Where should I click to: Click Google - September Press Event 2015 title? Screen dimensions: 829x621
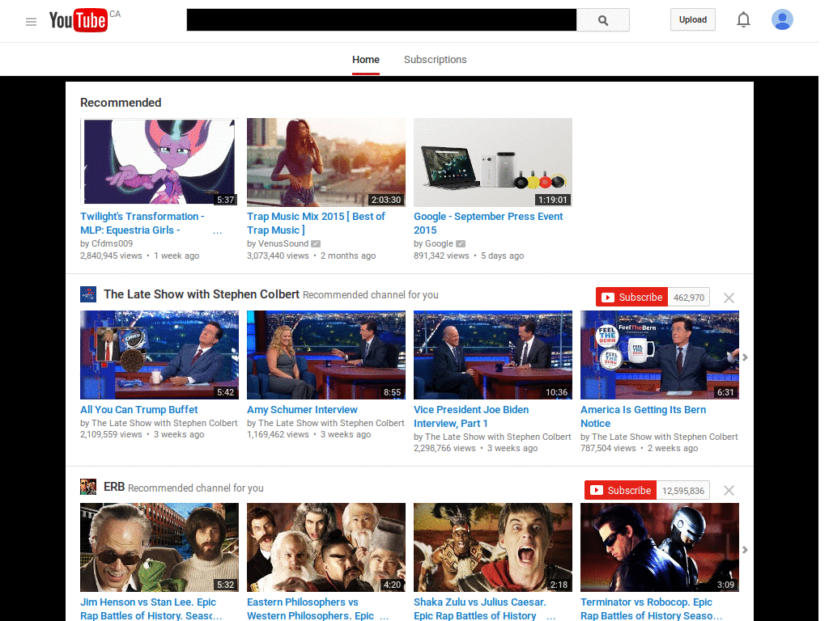coord(488,223)
